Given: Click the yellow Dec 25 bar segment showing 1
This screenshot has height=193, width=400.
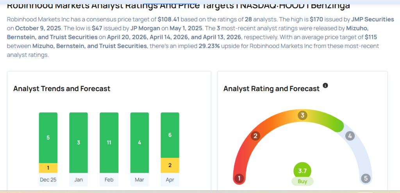Looking at the screenshot, I should 48,168.
